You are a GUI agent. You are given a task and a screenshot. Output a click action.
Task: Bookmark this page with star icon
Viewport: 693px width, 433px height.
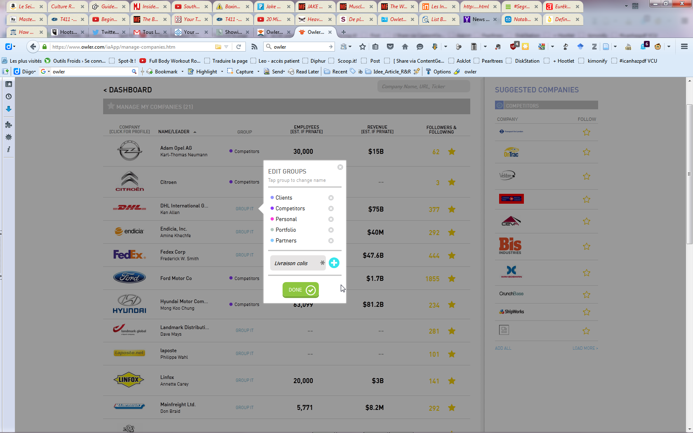coord(363,47)
